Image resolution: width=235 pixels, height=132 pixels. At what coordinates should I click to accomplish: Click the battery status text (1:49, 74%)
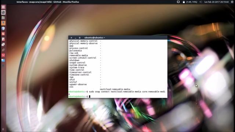192,2
